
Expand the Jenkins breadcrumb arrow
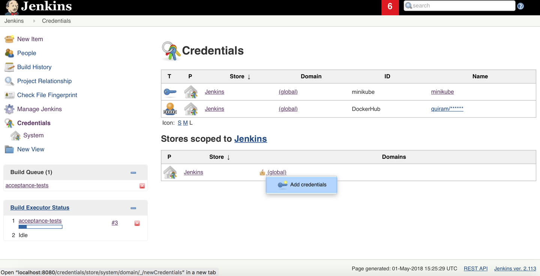click(34, 21)
